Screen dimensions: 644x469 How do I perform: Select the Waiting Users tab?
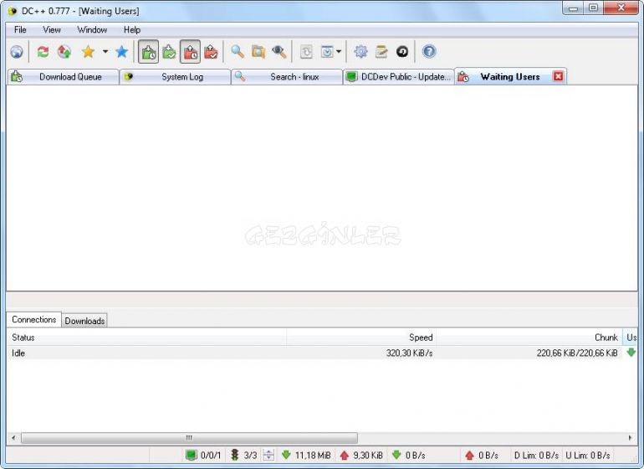point(510,77)
